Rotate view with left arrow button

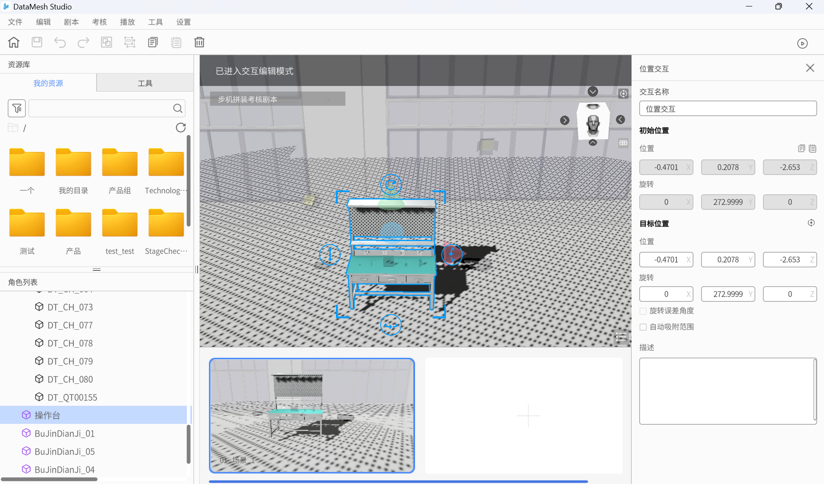[620, 119]
